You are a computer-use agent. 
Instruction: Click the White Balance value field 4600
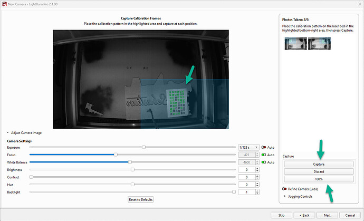point(246,162)
